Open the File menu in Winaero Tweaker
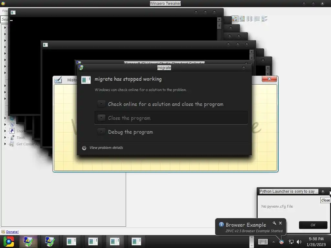This screenshot has height=248, width=331. [x=5, y=11]
